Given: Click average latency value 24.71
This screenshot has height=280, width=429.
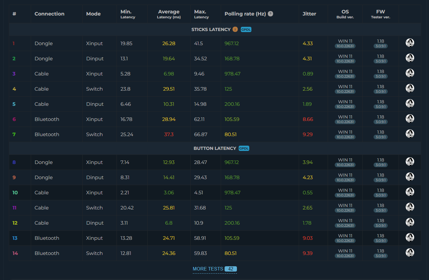Looking at the screenshot, I should coord(169,238).
